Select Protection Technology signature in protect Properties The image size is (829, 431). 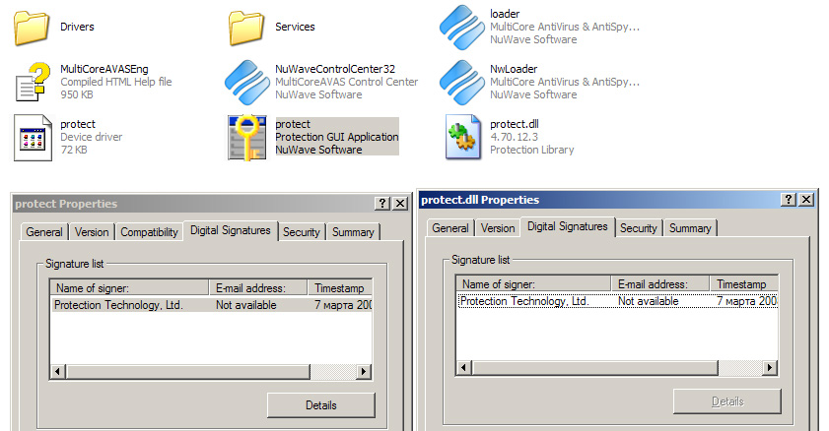(212, 305)
